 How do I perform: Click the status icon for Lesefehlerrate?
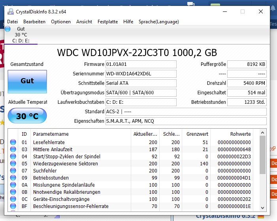[13, 142]
